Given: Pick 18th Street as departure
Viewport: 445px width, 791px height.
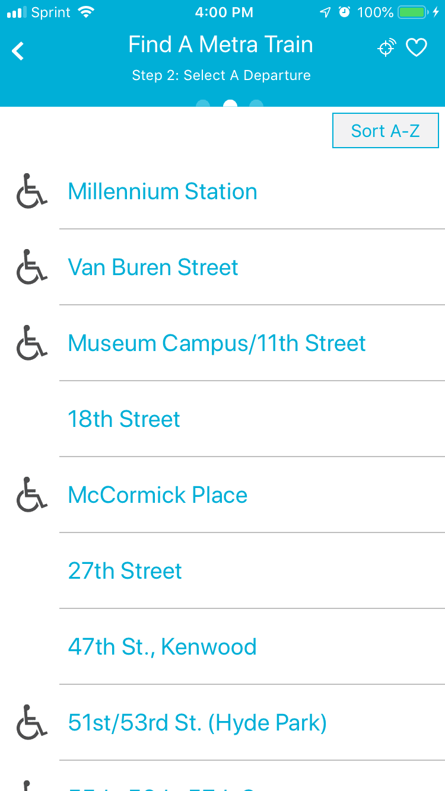Looking at the screenshot, I should (124, 419).
